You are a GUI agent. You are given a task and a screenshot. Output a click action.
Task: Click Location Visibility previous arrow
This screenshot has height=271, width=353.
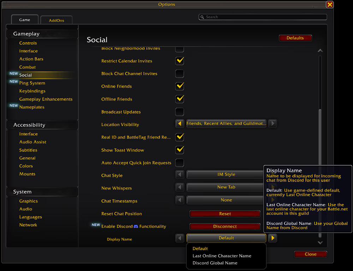click(x=180, y=124)
